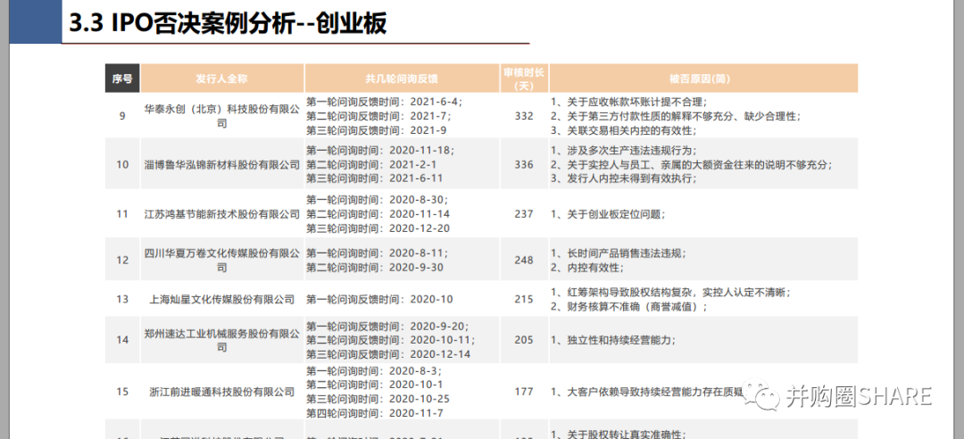
Task: Click the slide title "3.3 IPO否决案例分析--创业板"
Action: (x=228, y=23)
